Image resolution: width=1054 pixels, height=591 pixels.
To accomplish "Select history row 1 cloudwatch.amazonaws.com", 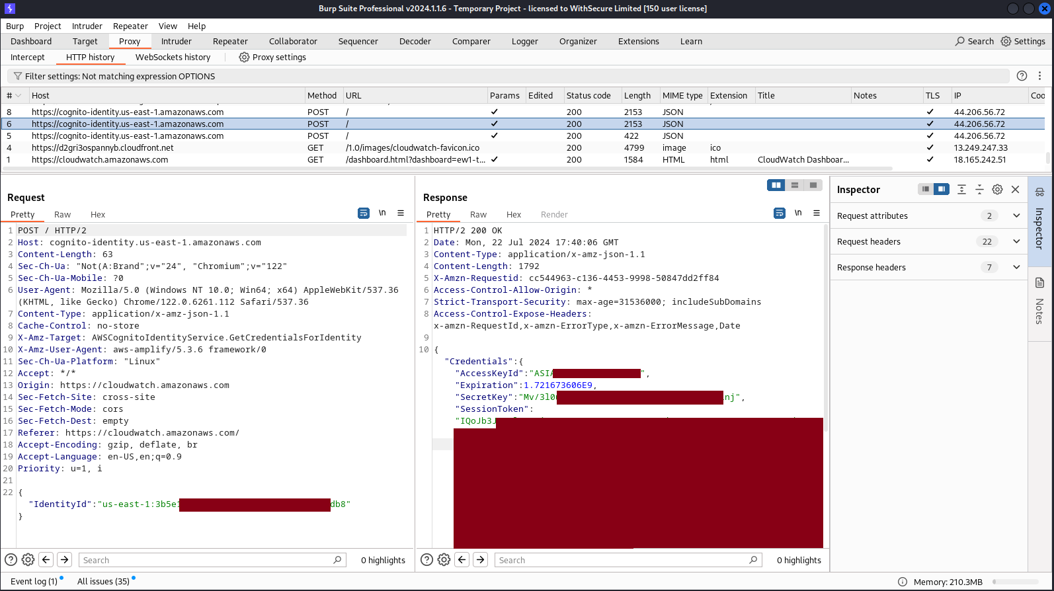I will 522,160.
